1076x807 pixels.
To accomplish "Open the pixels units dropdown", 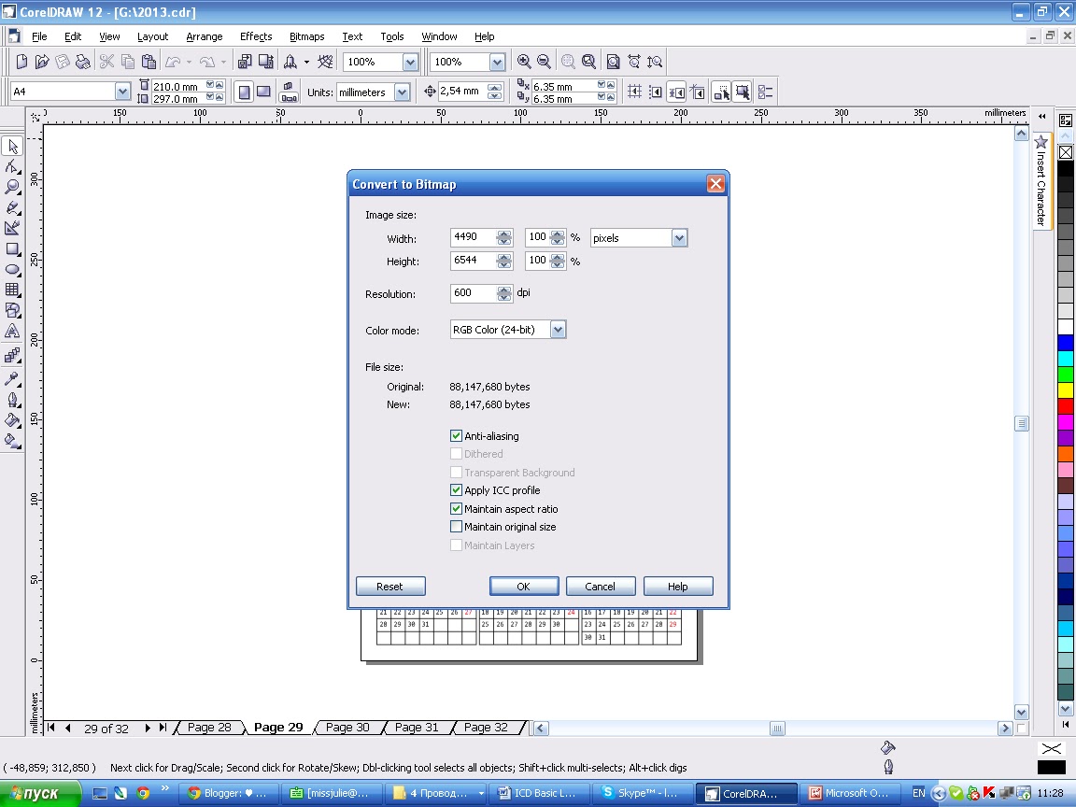I will [679, 238].
